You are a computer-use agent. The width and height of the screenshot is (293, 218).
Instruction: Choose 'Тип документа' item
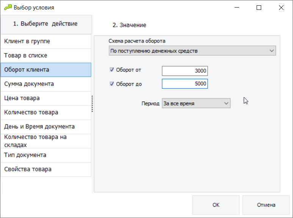46,155
